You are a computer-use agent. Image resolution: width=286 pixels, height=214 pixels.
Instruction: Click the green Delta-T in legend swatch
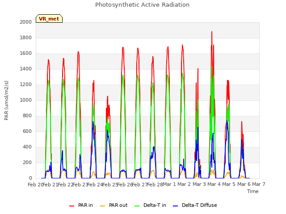137,206
